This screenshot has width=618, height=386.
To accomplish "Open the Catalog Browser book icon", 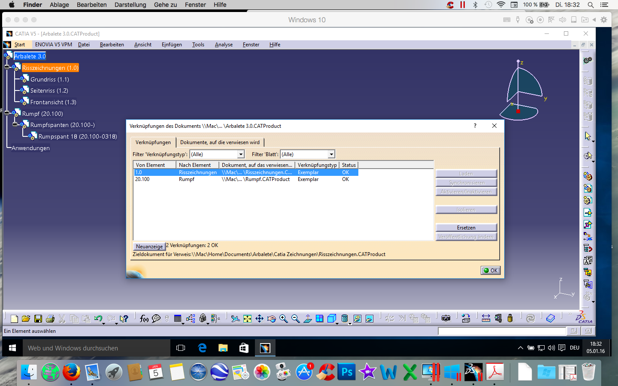I will click(x=551, y=318).
